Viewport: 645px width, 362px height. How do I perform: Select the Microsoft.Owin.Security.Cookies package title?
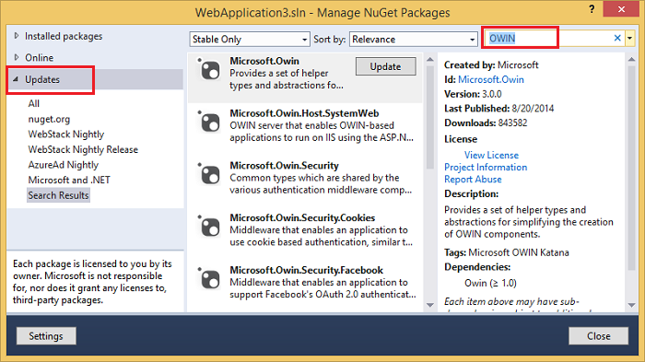coord(302,217)
